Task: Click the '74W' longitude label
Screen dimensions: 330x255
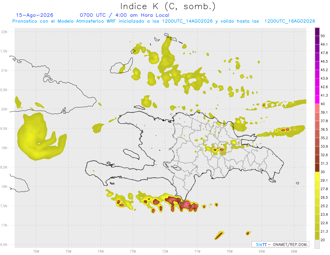Action: pyautogui.click(x=101, y=251)
